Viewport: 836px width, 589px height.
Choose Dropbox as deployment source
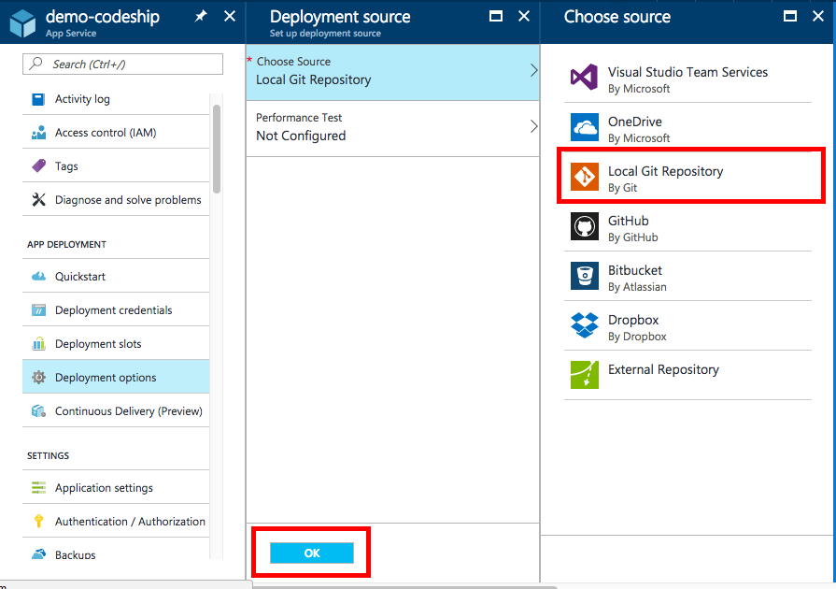[x=687, y=326]
